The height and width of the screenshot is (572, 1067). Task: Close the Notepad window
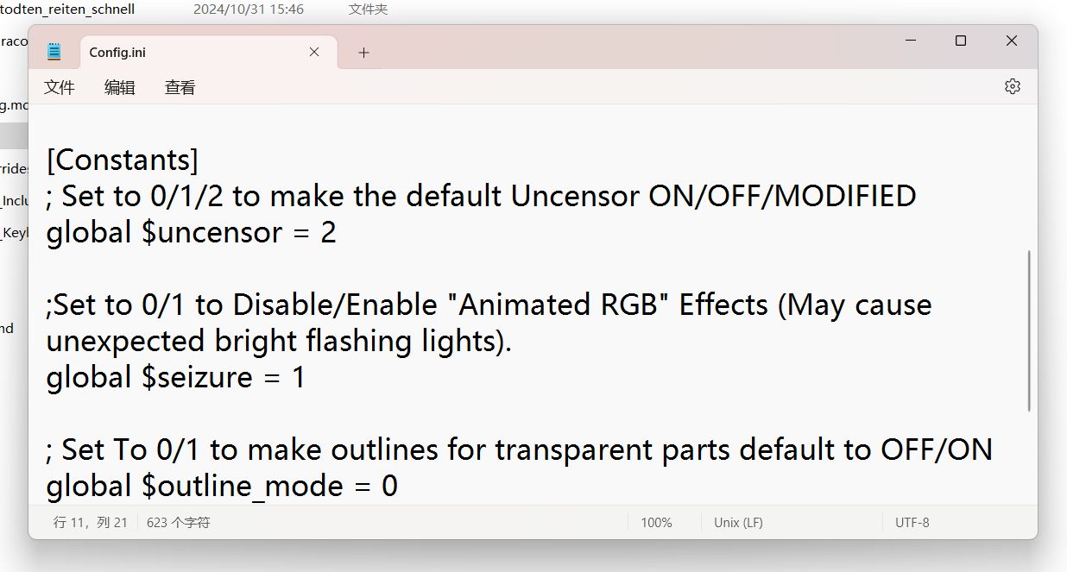[1012, 41]
